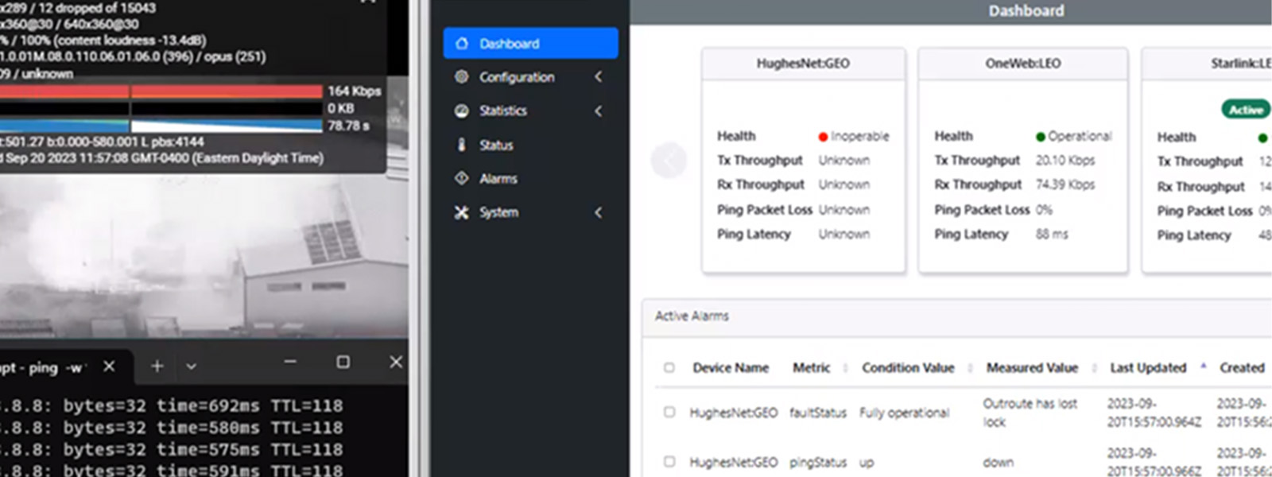Sort alarms by Last Updated column
Viewport: 1272px width, 477px height.
pyautogui.click(x=1148, y=367)
